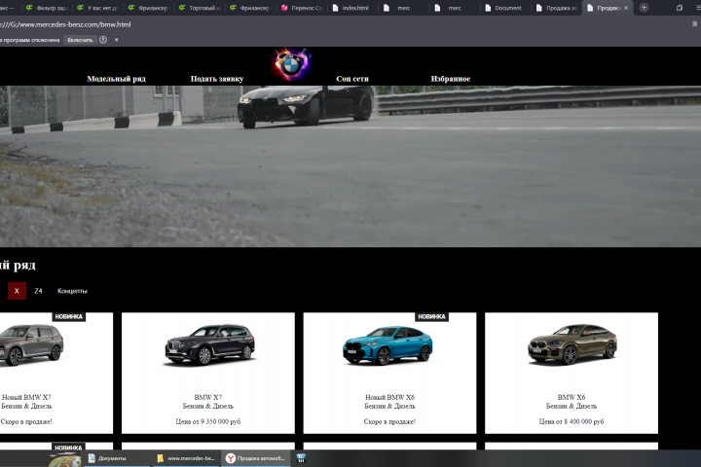Click the help question mark icon
The width and height of the screenshot is (701, 467).
coord(103,40)
